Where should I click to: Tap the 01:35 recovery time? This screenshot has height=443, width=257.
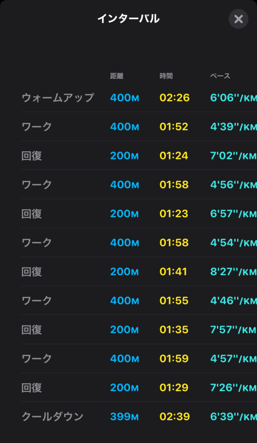[x=174, y=329]
